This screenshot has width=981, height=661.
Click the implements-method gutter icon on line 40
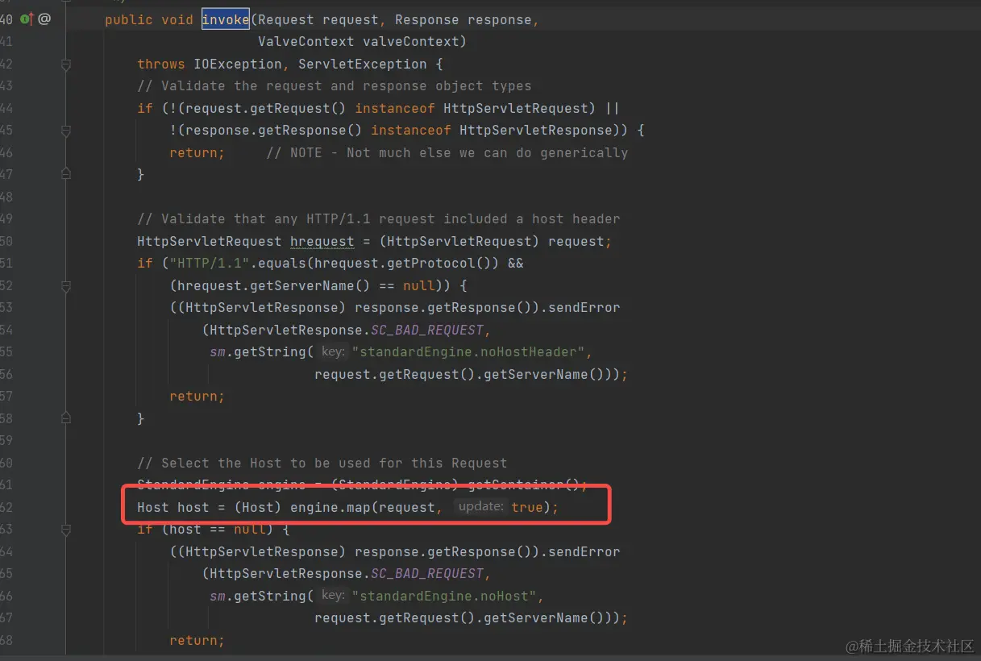coord(27,19)
